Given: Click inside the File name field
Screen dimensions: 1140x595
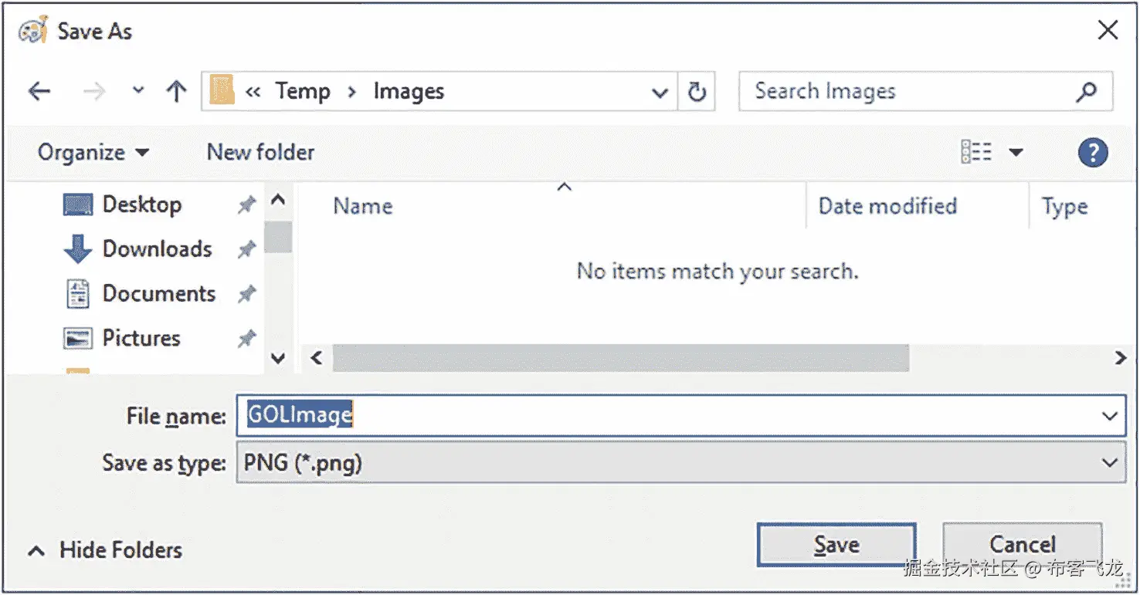Looking at the screenshot, I should [541, 416].
